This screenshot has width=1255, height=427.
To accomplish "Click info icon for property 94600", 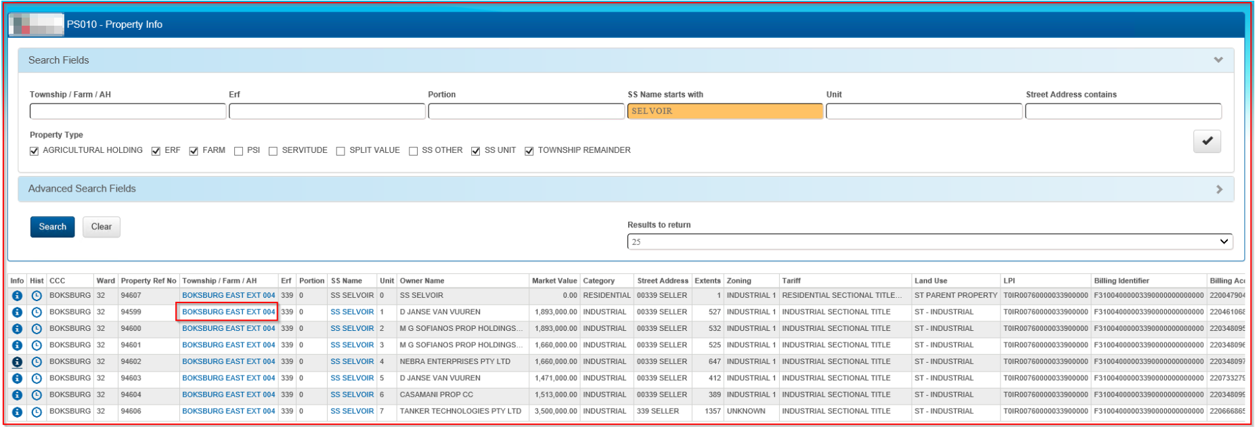I will [x=17, y=329].
